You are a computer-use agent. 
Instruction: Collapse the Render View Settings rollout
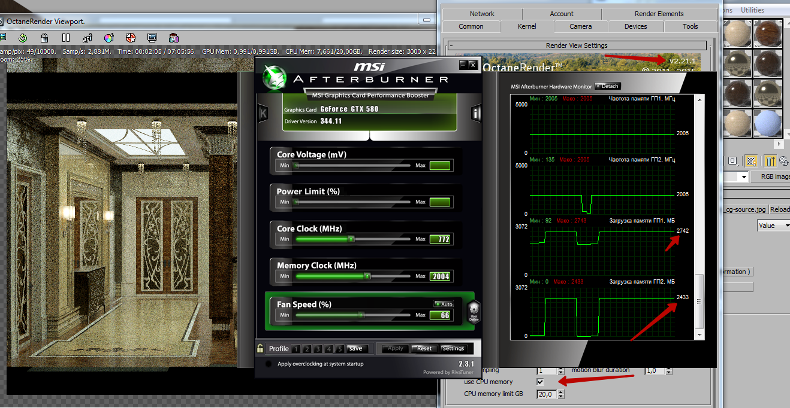click(x=577, y=45)
